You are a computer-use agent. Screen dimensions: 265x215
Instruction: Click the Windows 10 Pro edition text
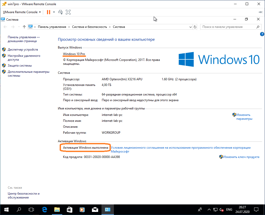pos(74,54)
